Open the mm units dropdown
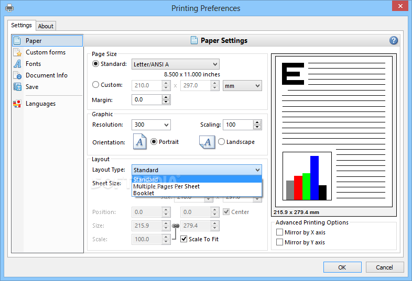412x281 pixels. pyautogui.click(x=242, y=86)
